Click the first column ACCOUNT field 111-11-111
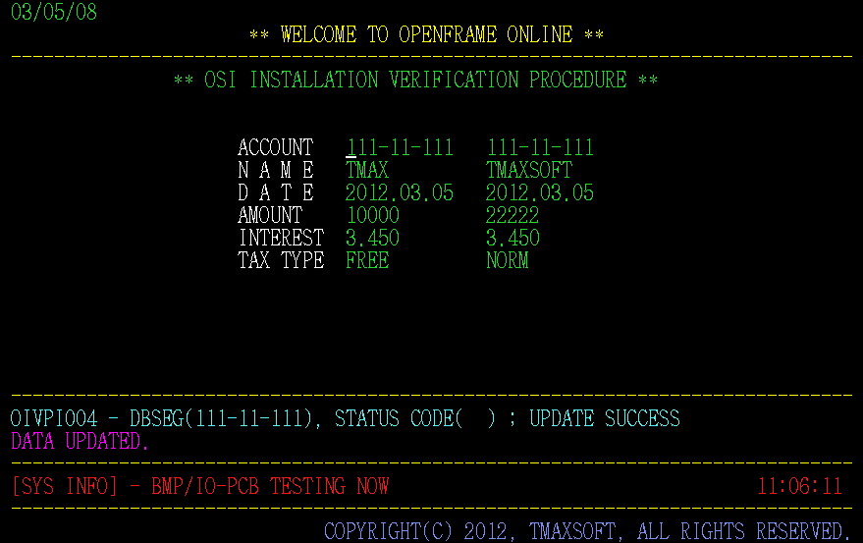863x543 pixels. point(400,148)
